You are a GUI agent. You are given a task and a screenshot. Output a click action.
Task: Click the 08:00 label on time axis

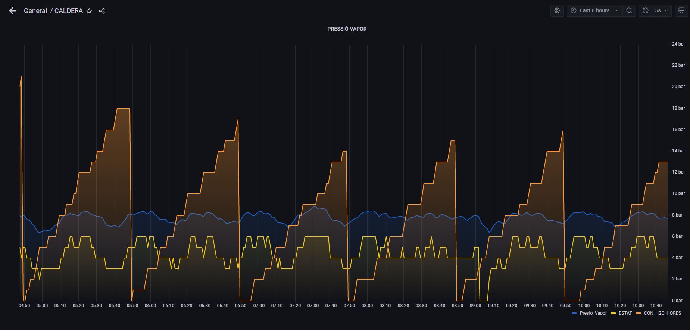[x=367, y=306]
